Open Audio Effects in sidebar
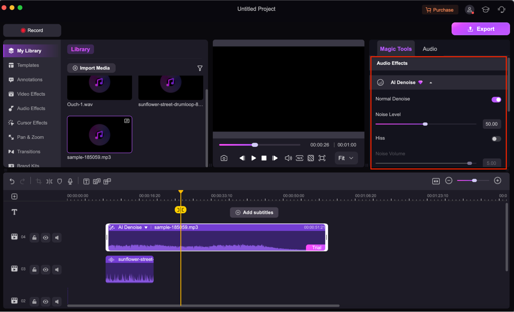514x312 pixels. [31, 108]
